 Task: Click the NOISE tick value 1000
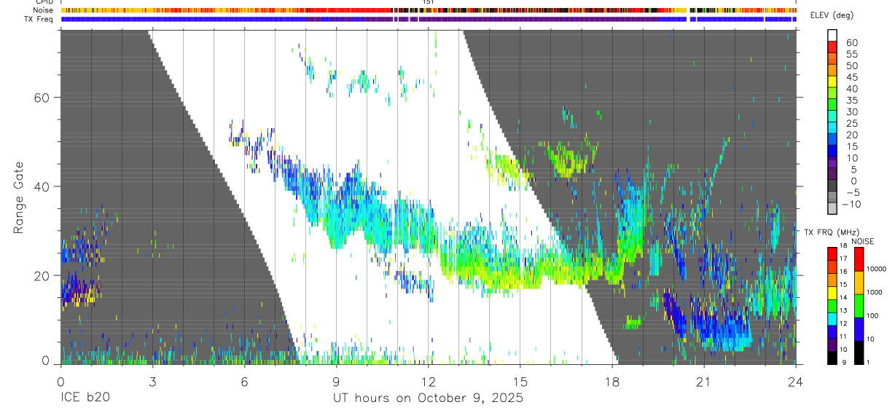(875, 292)
